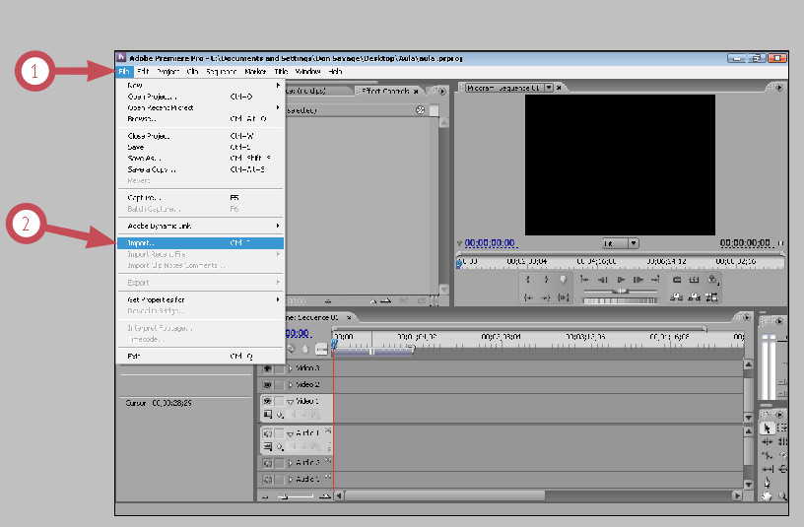Image resolution: width=804 pixels, height=527 pixels.
Task: Set display style for Video 1 track
Action: 268,415
